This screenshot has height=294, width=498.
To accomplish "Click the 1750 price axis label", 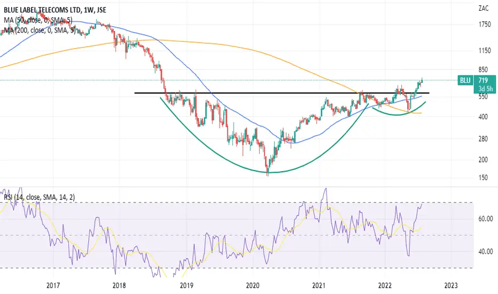I will [485, 25].
